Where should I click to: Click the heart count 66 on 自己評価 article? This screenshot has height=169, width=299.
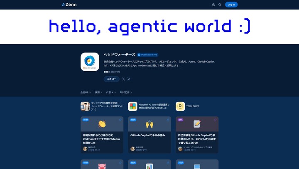coord(193,150)
